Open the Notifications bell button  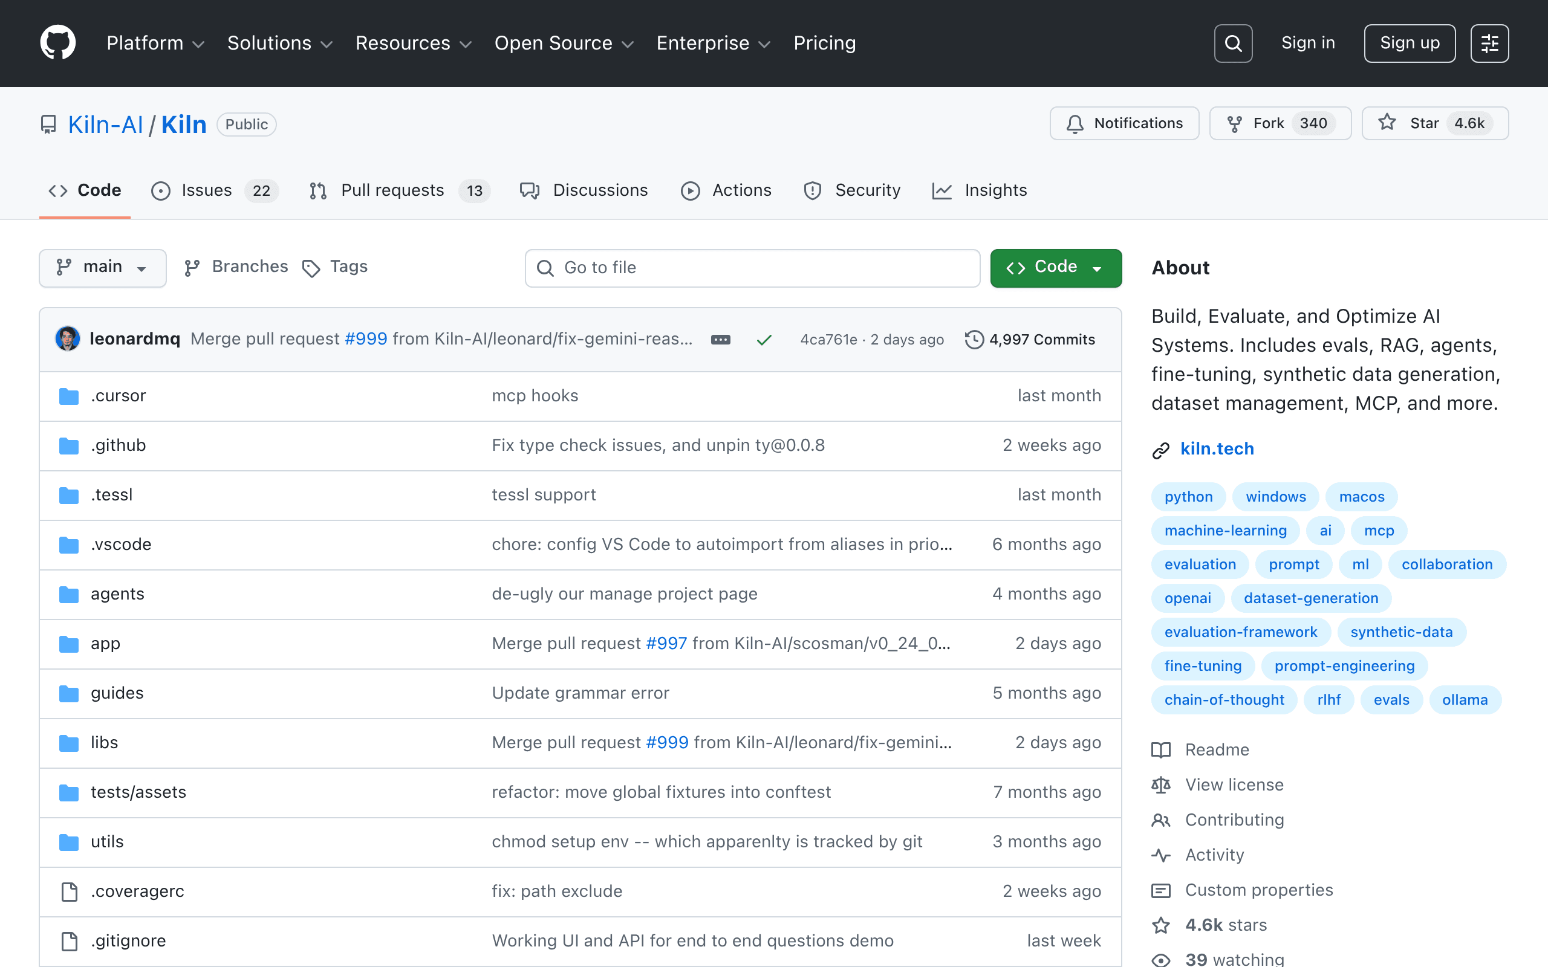[x=1125, y=123]
